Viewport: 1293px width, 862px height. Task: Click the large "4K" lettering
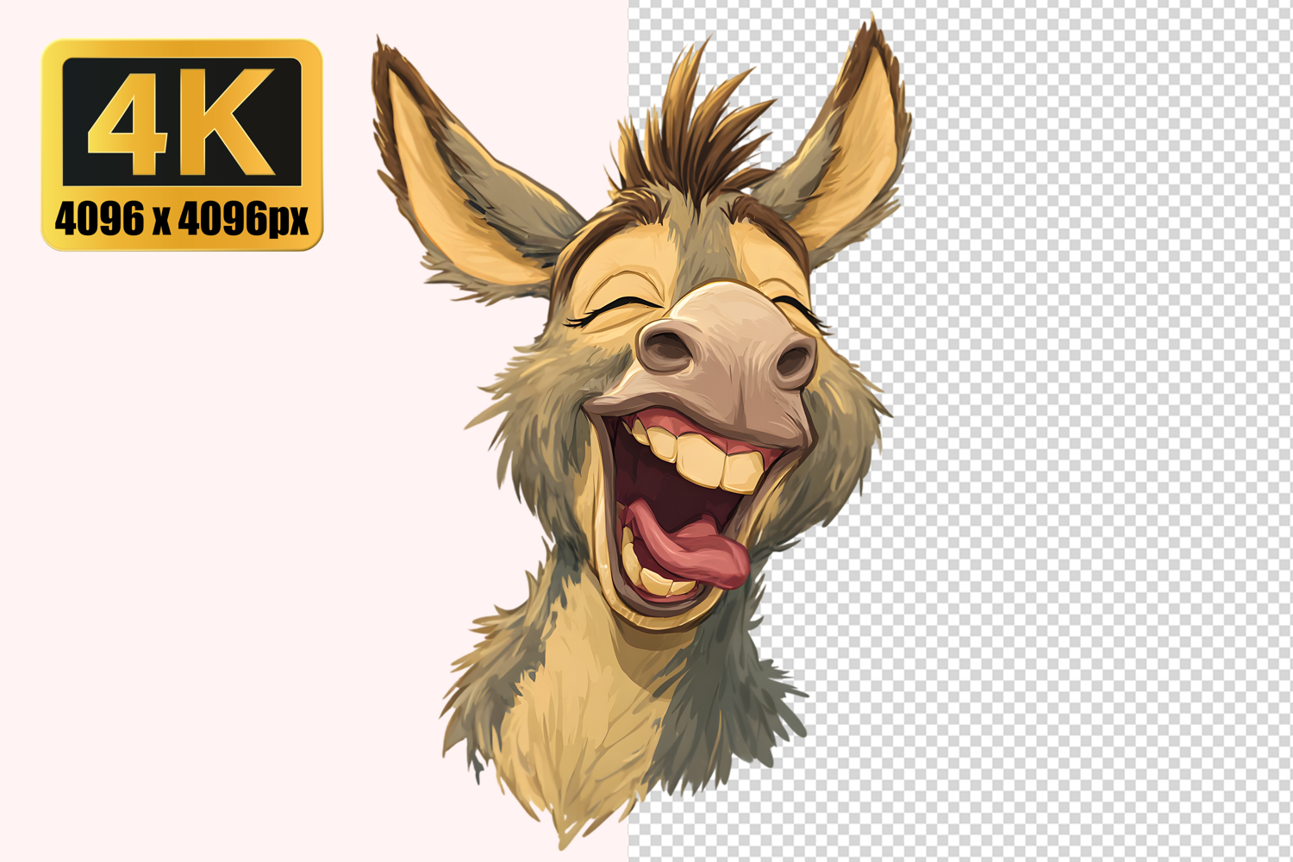[182, 121]
